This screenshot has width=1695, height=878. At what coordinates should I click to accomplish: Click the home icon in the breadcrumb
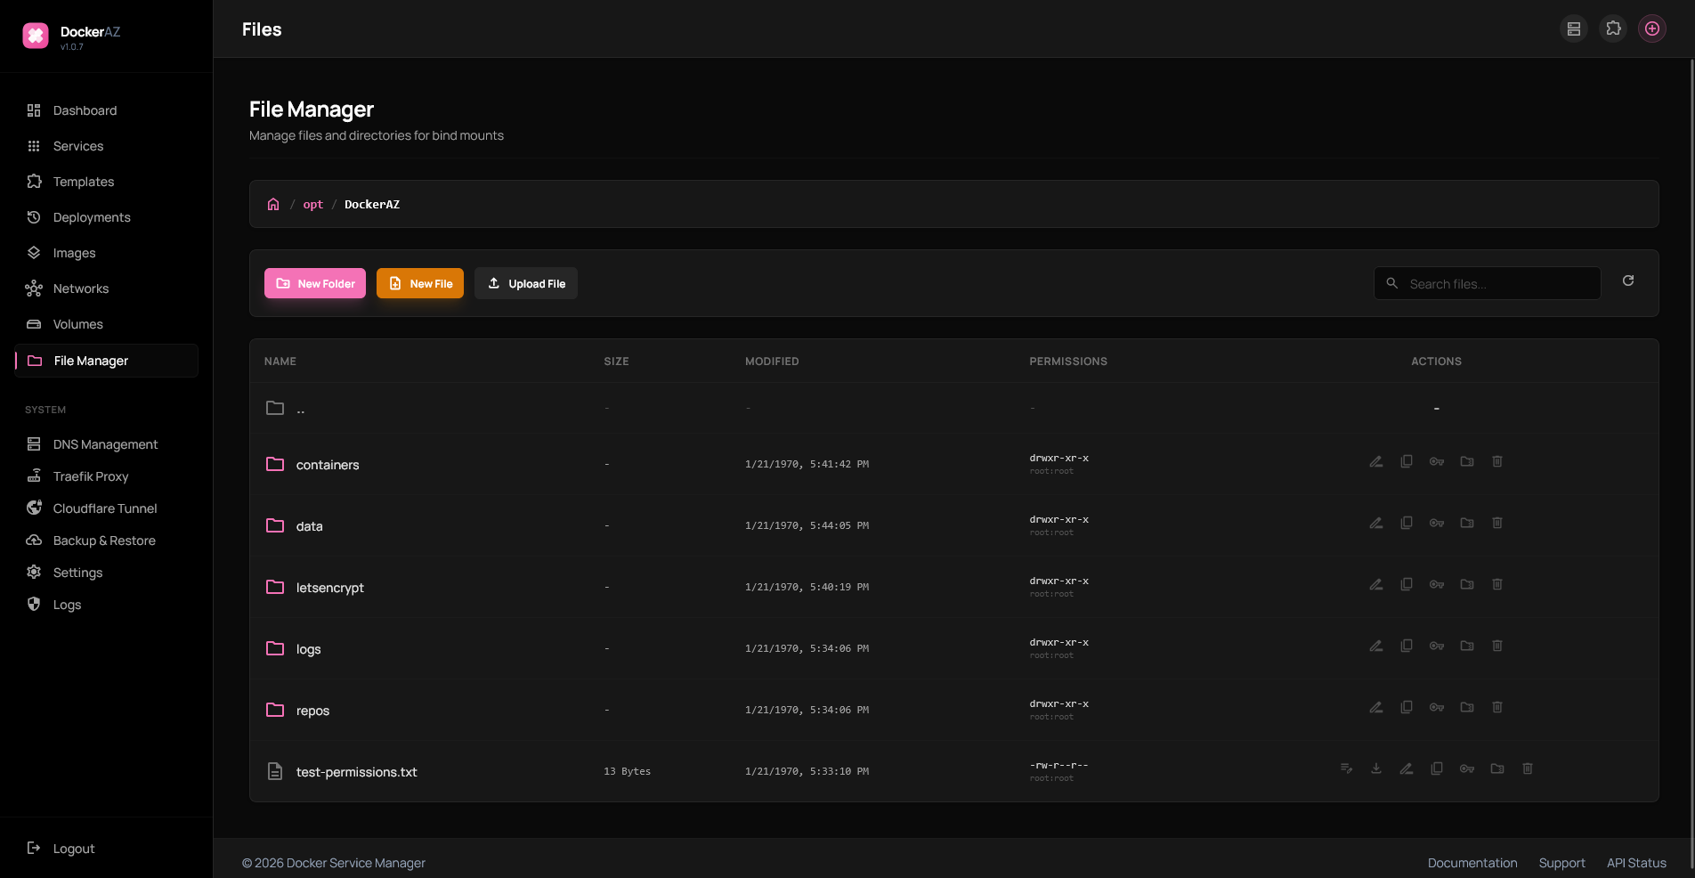click(273, 204)
